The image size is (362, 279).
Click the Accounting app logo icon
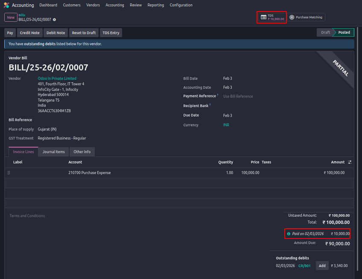(x=6, y=5)
